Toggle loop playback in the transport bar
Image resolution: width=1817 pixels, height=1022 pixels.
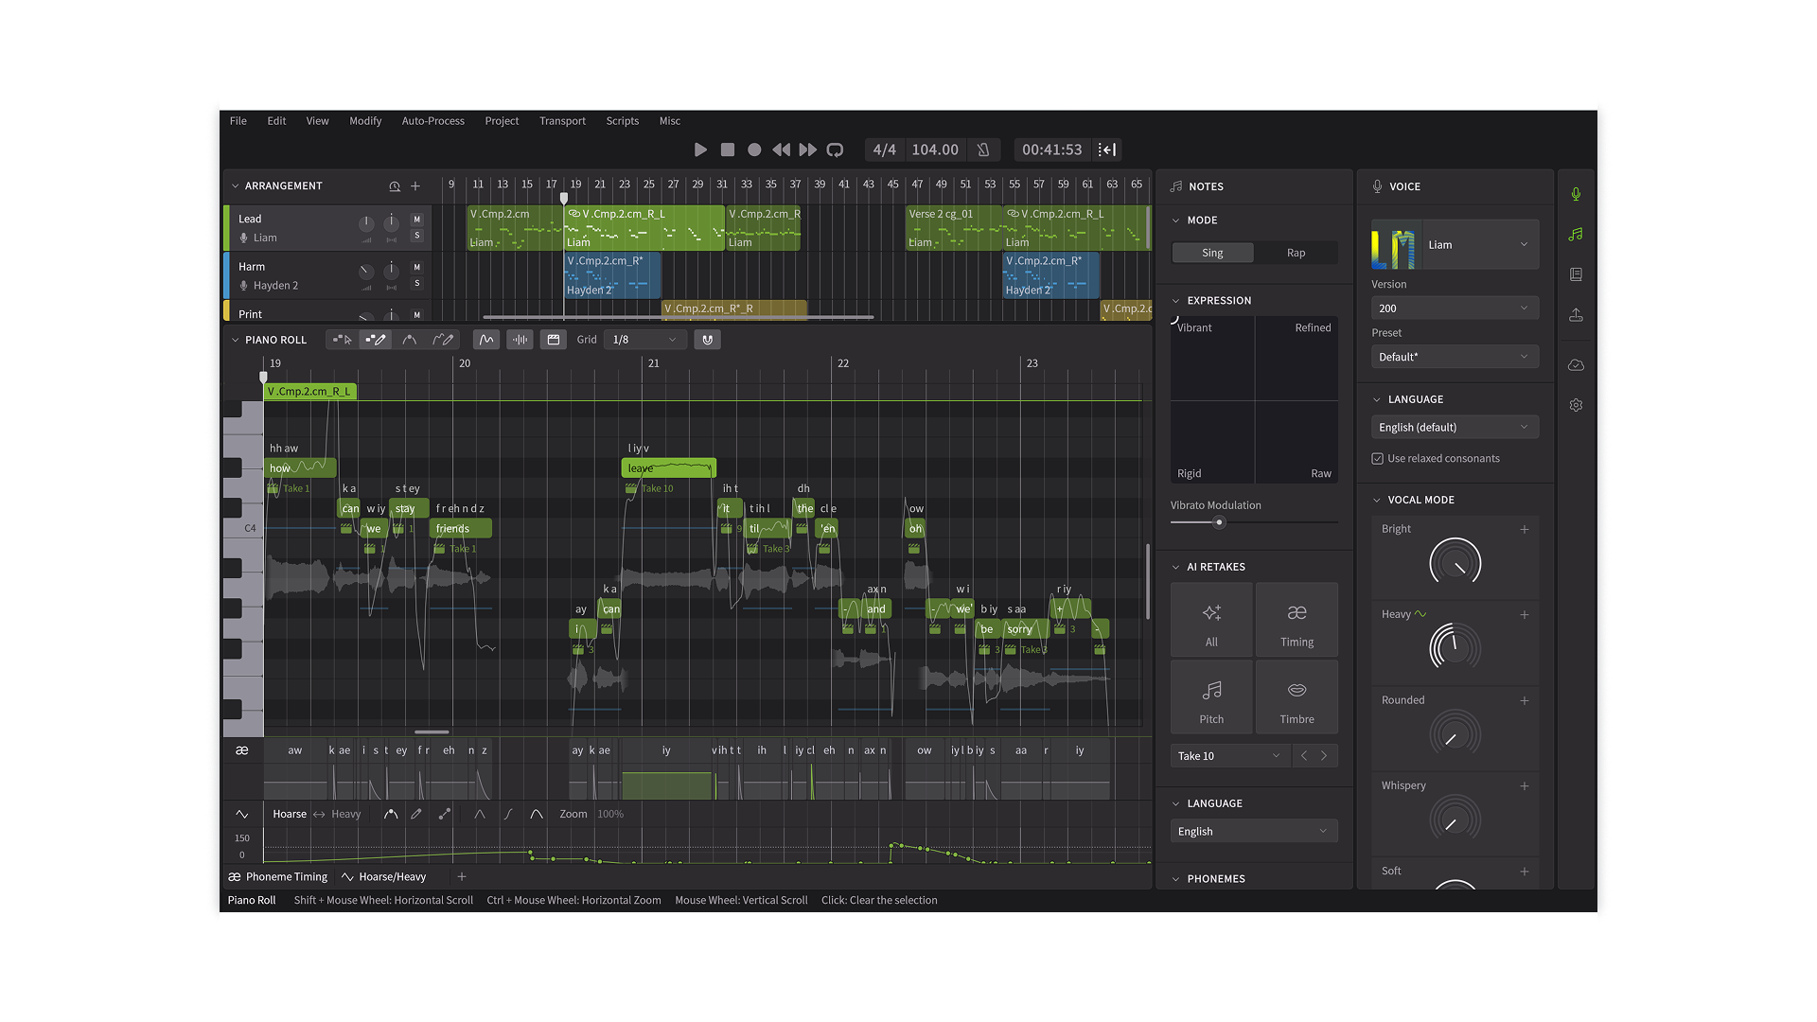(835, 150)
